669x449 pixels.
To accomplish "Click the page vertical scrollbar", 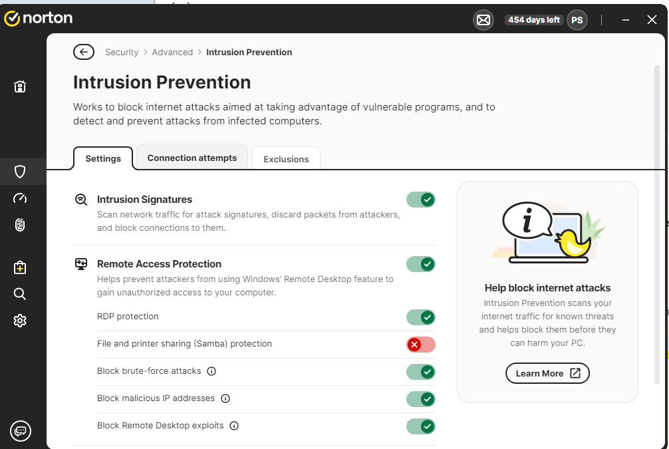I will pos(657,225).
